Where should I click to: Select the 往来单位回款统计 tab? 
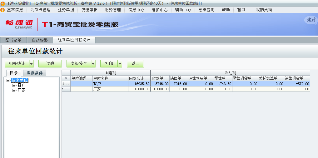pyautogui.click(x=74, y=40)
